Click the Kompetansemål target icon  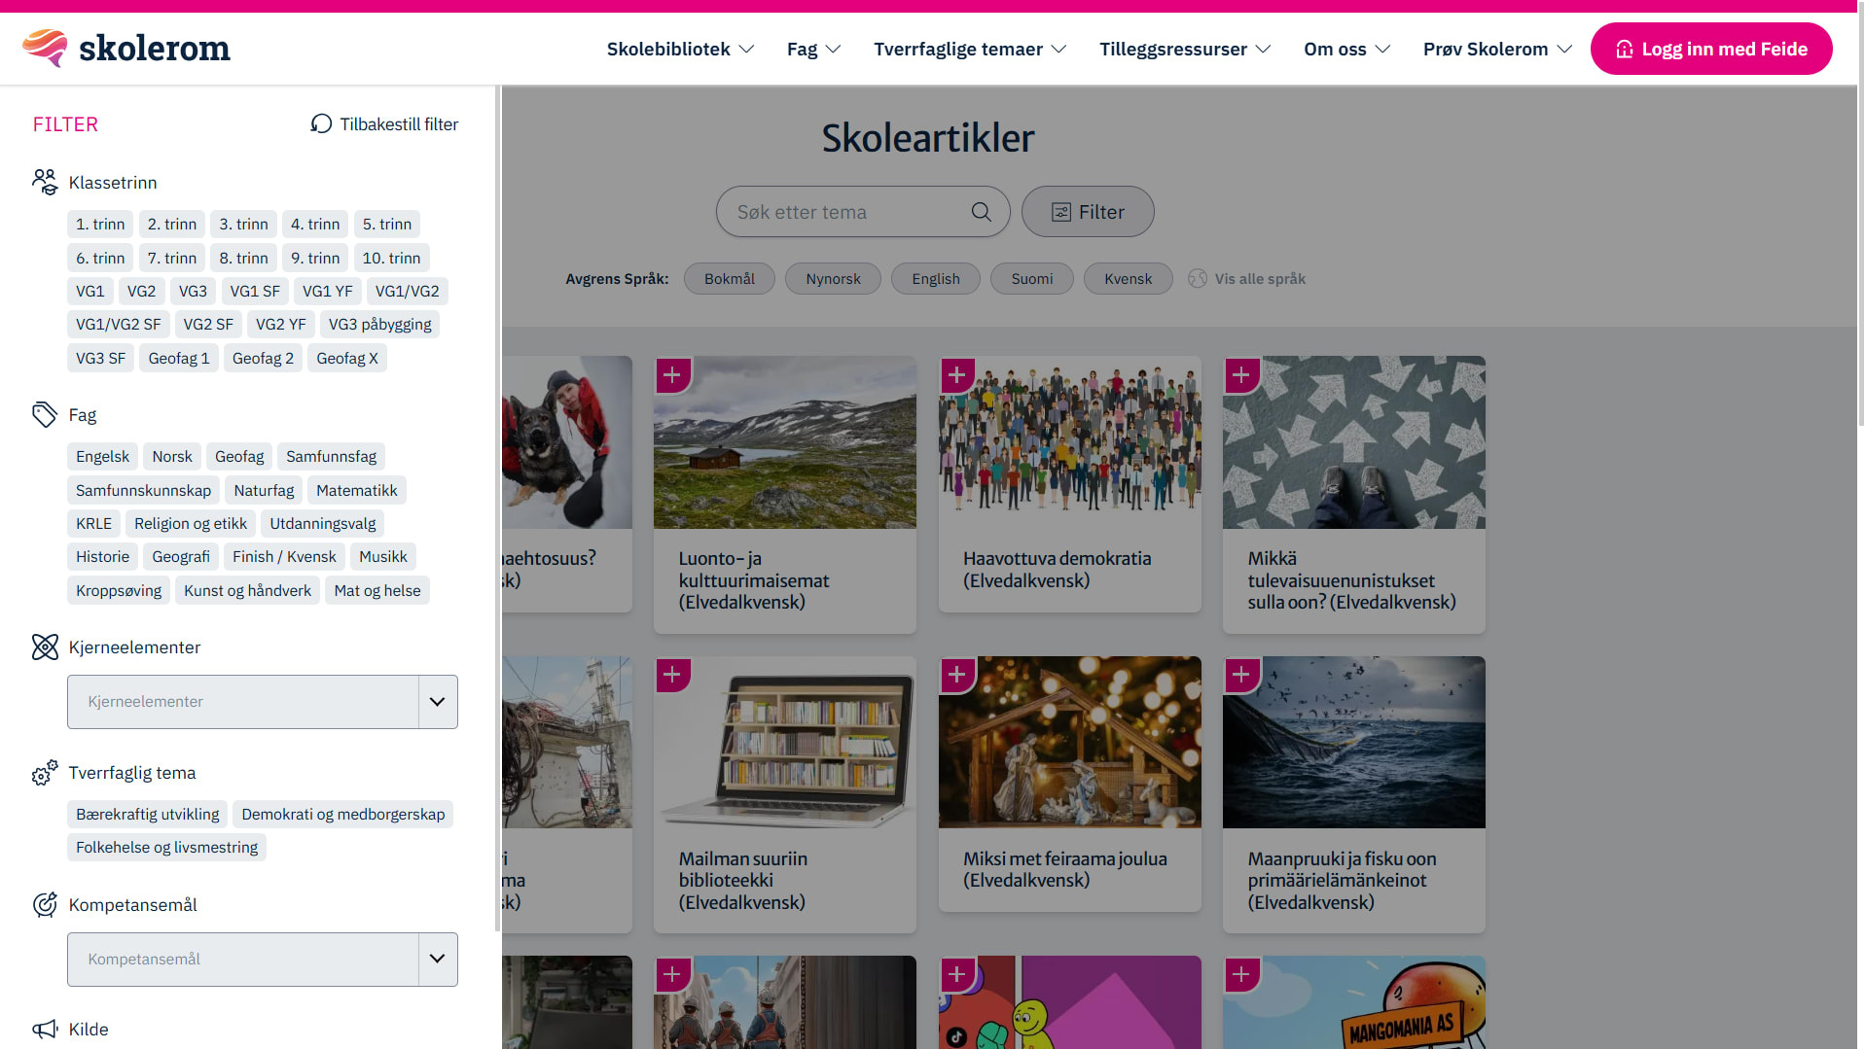click(x=45, y=904)
